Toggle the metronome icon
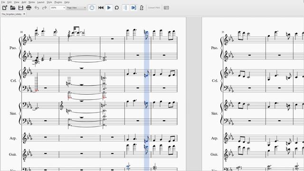This screenshot has width=304, height=171. (142, 8)
